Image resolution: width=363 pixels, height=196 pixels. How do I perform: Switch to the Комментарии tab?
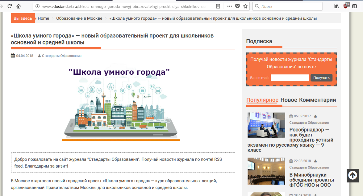pos(317,100)
